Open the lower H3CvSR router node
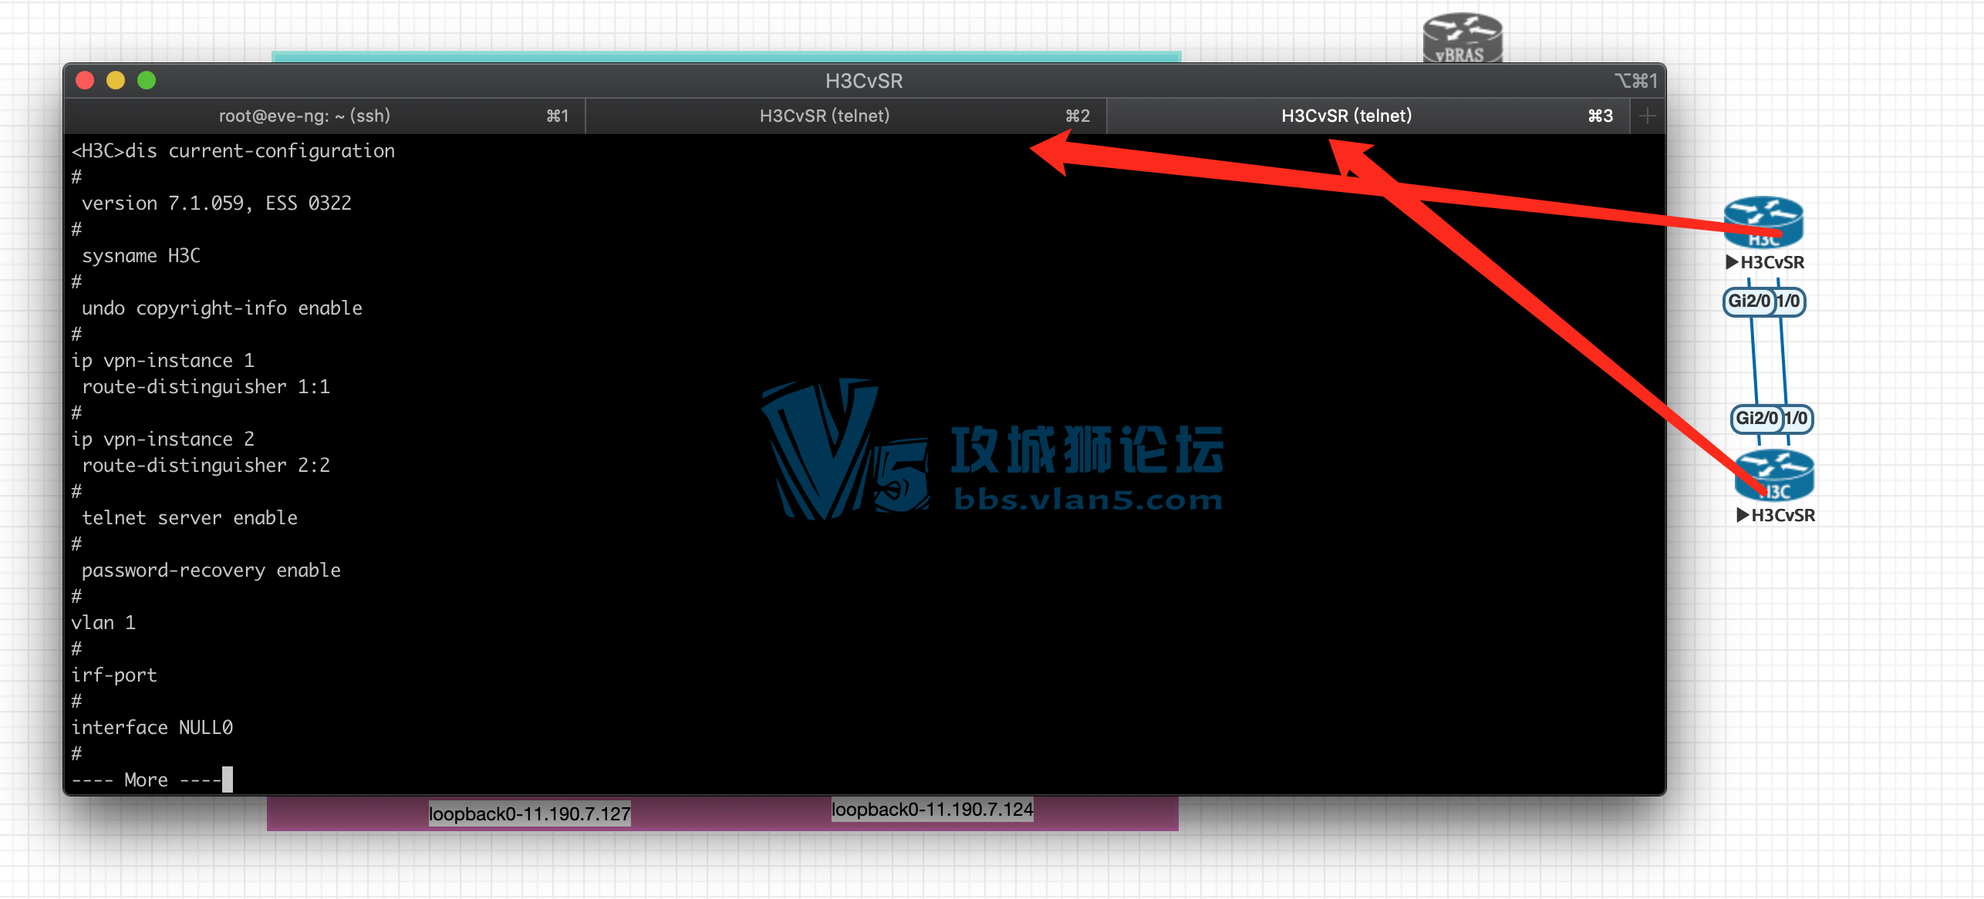The image size is (1984, 899). 1774,475
